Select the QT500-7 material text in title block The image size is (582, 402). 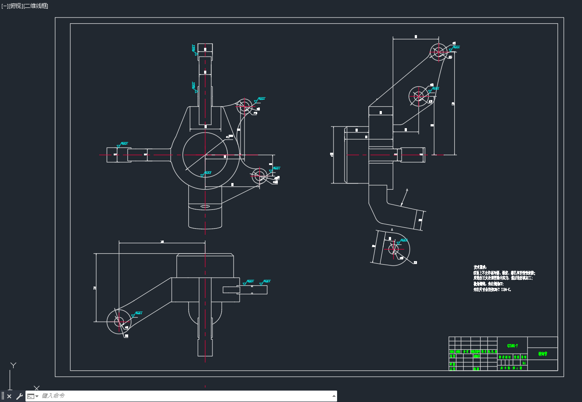[x=512, y=346]
